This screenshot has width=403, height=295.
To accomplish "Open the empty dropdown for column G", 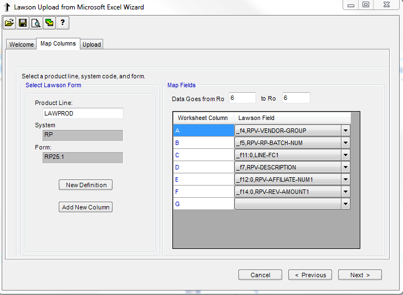I will (x=345, y=204).
